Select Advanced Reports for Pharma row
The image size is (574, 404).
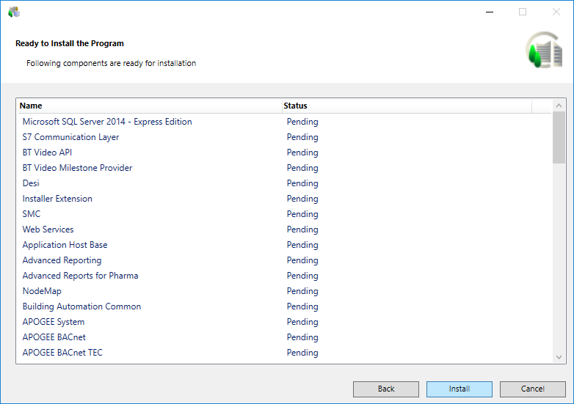coord(80,276)
